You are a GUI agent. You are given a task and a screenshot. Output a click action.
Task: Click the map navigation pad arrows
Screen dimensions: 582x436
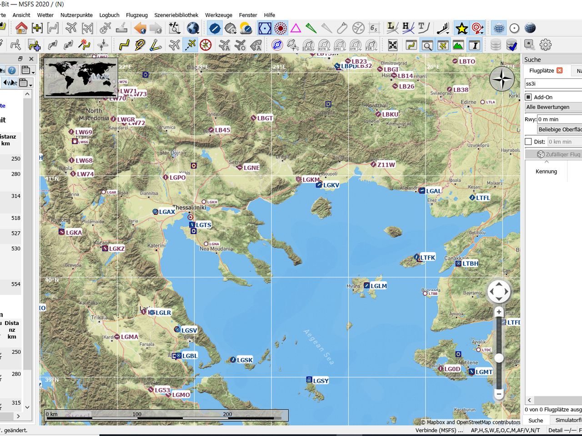tap(499, 291)
